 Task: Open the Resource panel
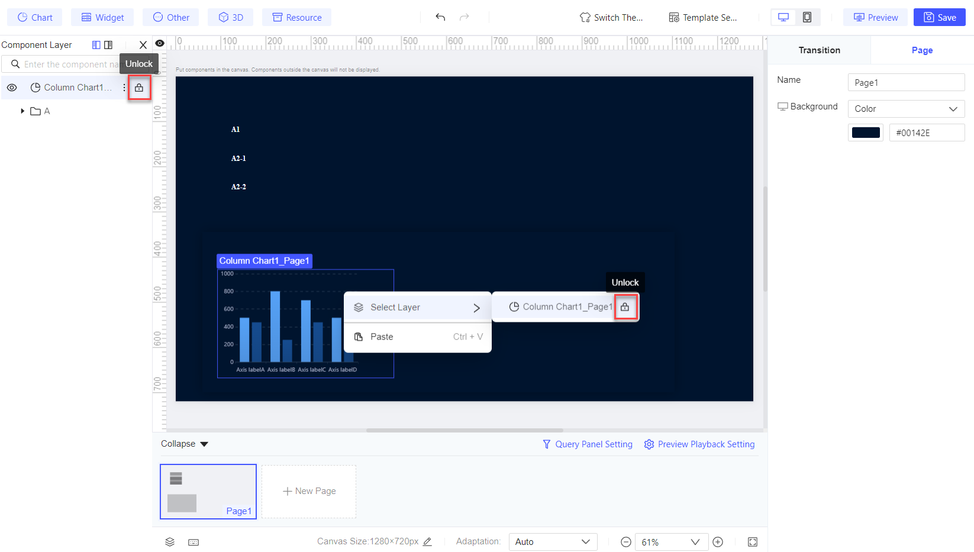(x=296, y=17)
